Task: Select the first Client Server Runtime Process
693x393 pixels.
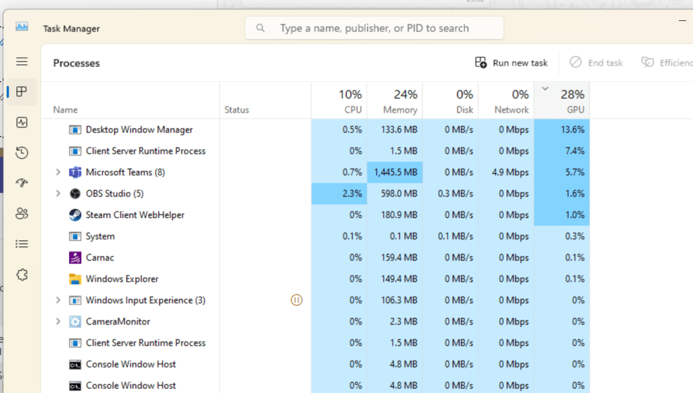Action: click(x=315, y=151)
